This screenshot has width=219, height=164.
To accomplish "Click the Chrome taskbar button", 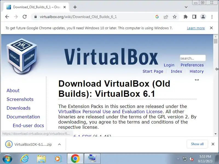I will click(x=75, y=159).
